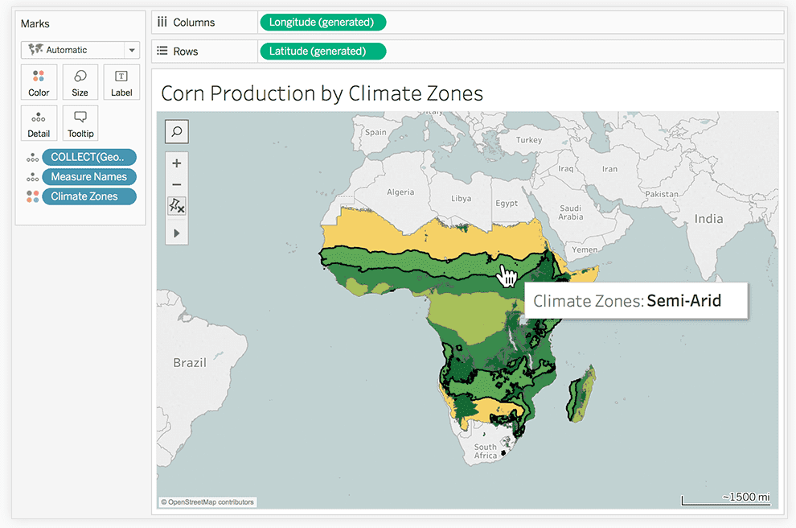Viewport: 796px width, 528px height.
Task: Click the Label marks button
Action: click(121, 82)
